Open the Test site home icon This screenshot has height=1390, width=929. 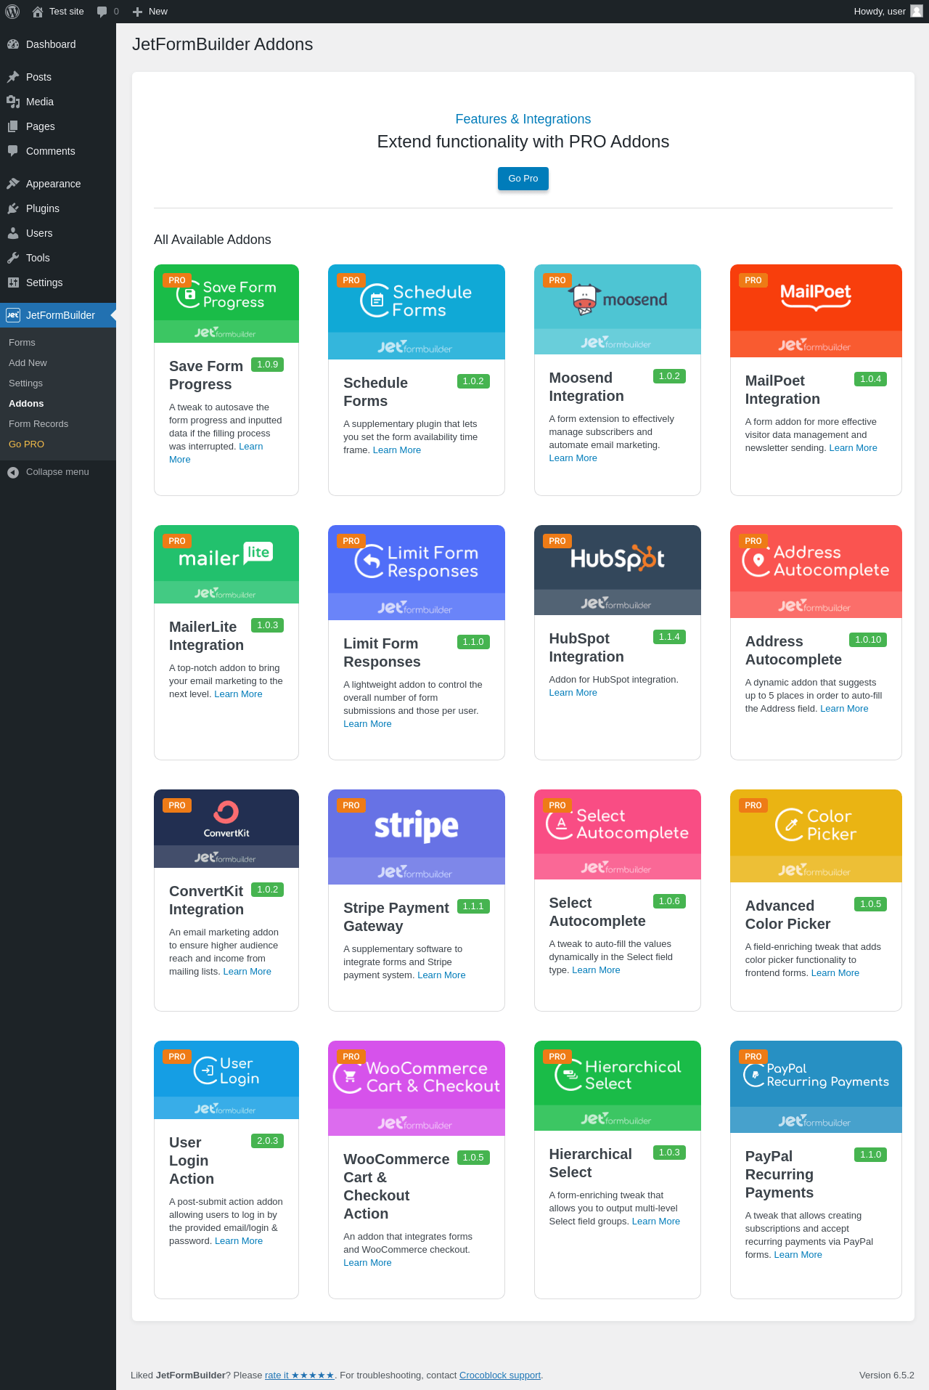pos(38,12)
